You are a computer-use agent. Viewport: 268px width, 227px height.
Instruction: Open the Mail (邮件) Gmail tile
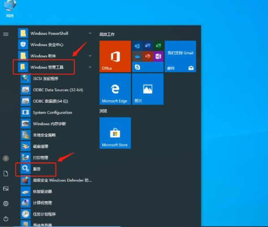(180, 56)
